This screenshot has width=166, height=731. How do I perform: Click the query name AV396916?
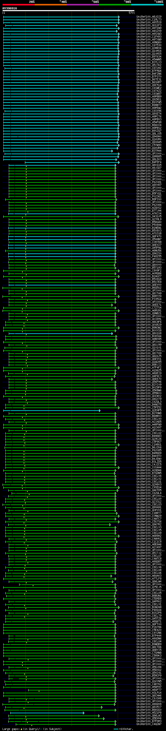click(10, 9)
